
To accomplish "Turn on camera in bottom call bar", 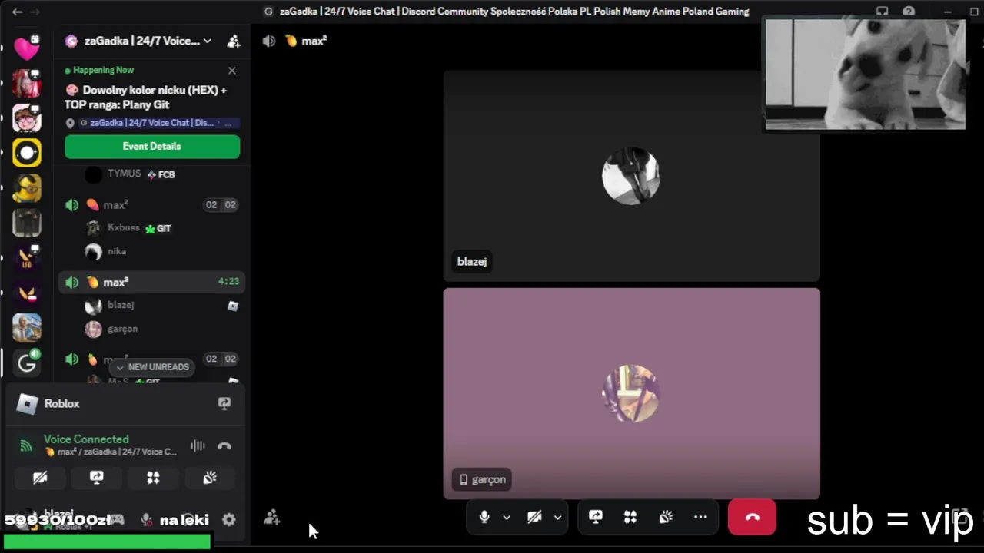I will pos(534,517).
